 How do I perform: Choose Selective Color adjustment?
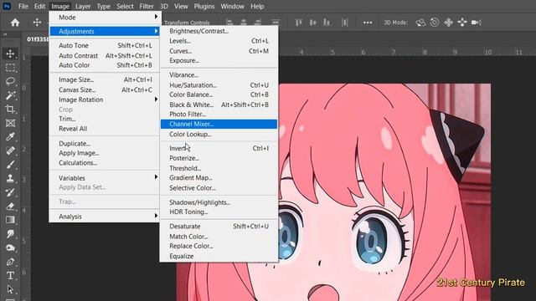[x=219, y=187]
